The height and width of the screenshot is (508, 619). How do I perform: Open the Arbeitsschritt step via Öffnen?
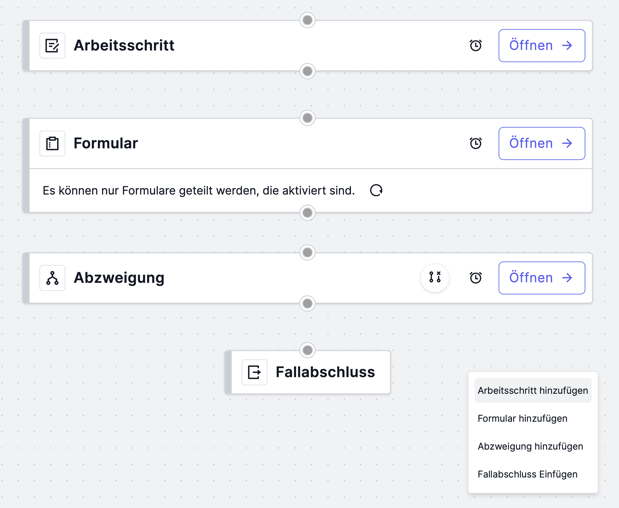[x=542, y=45]
